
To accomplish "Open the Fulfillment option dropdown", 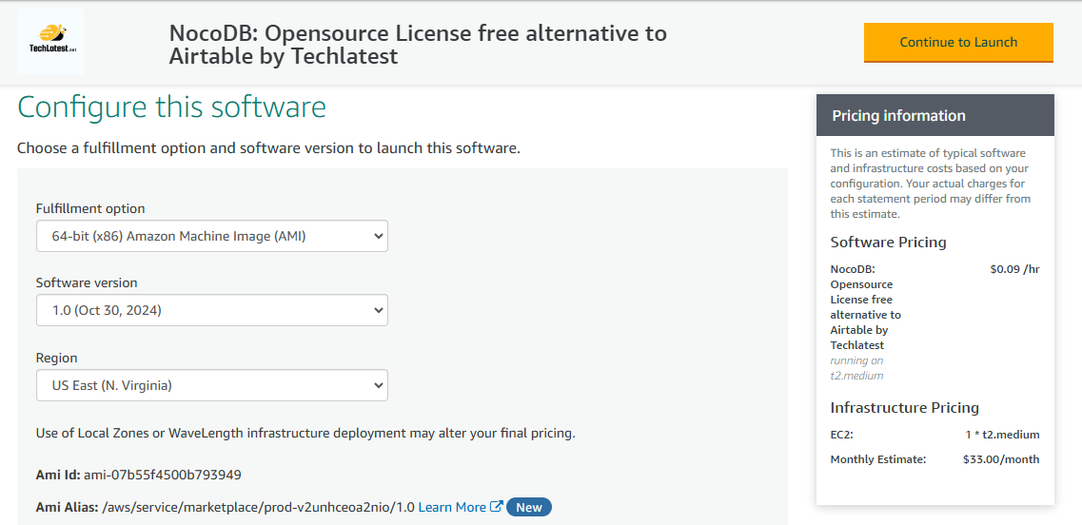I will pyautogui.click(x=212, y=236).
